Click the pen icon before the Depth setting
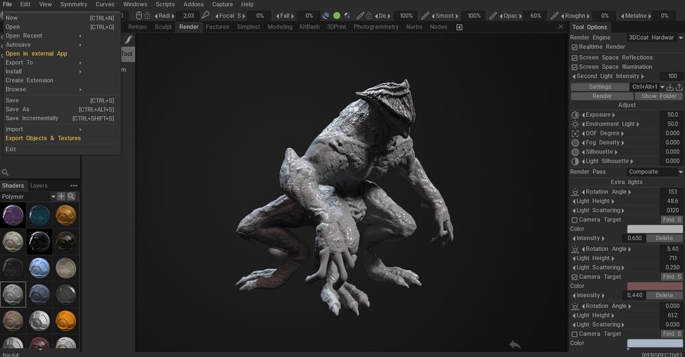The height and width of the screenshot is (357, 685). click(x=360, y=16)
